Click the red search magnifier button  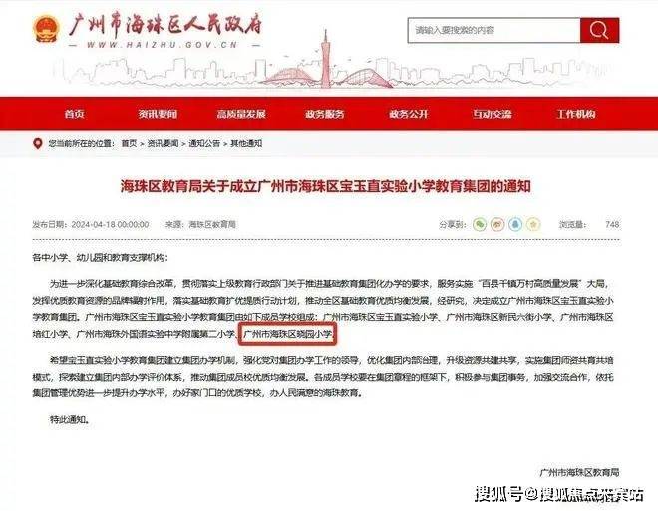(x=599, y=30)
